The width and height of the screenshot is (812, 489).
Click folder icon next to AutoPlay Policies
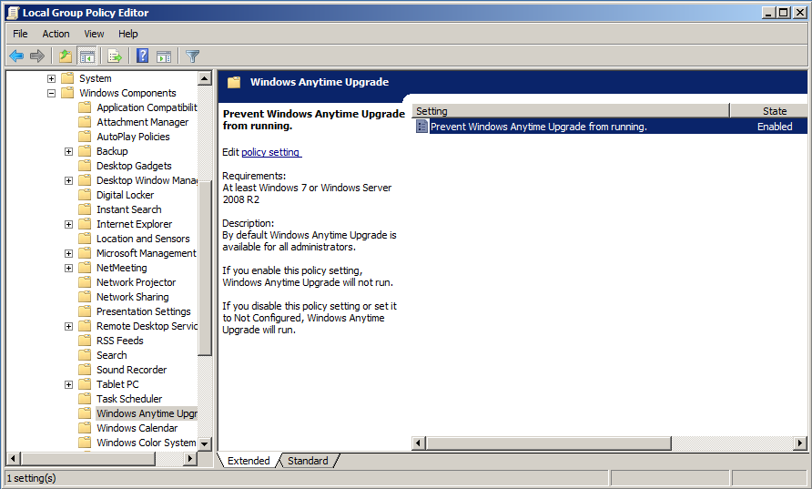(x=85, y=137)
